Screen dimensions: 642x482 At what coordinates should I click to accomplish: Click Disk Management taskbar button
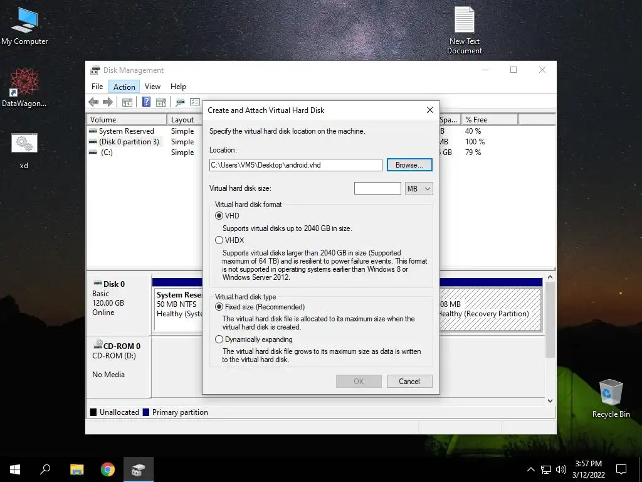pos(139,469)
